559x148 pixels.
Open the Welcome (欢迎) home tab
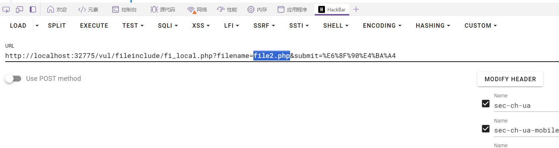pyautogui.click(x=57, y=10)
